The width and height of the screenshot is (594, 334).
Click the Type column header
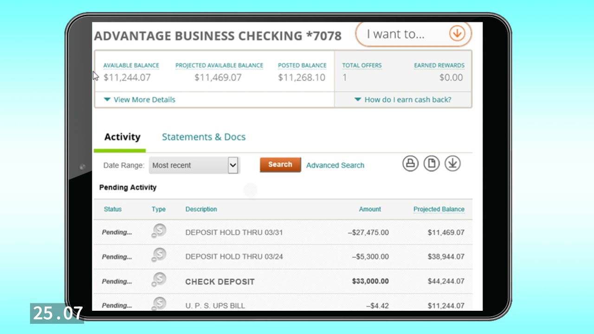[x=159, y=209]
